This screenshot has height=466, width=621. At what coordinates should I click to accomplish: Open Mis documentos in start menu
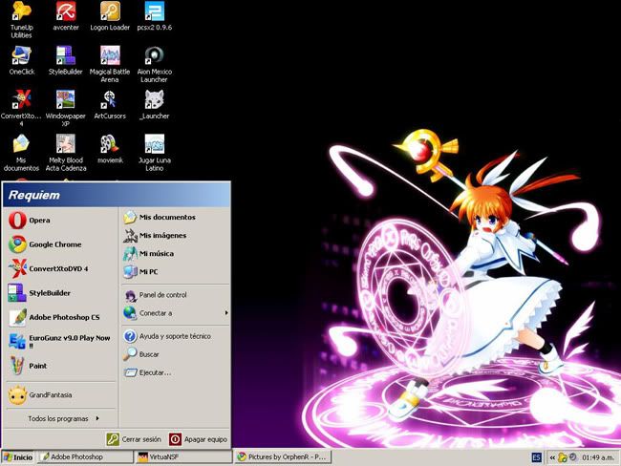176,217
